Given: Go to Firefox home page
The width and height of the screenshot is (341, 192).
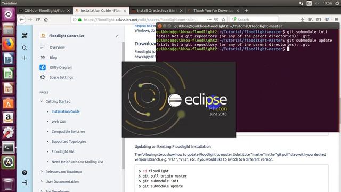Looking at the screenshot, I should [x=46, y=20].
